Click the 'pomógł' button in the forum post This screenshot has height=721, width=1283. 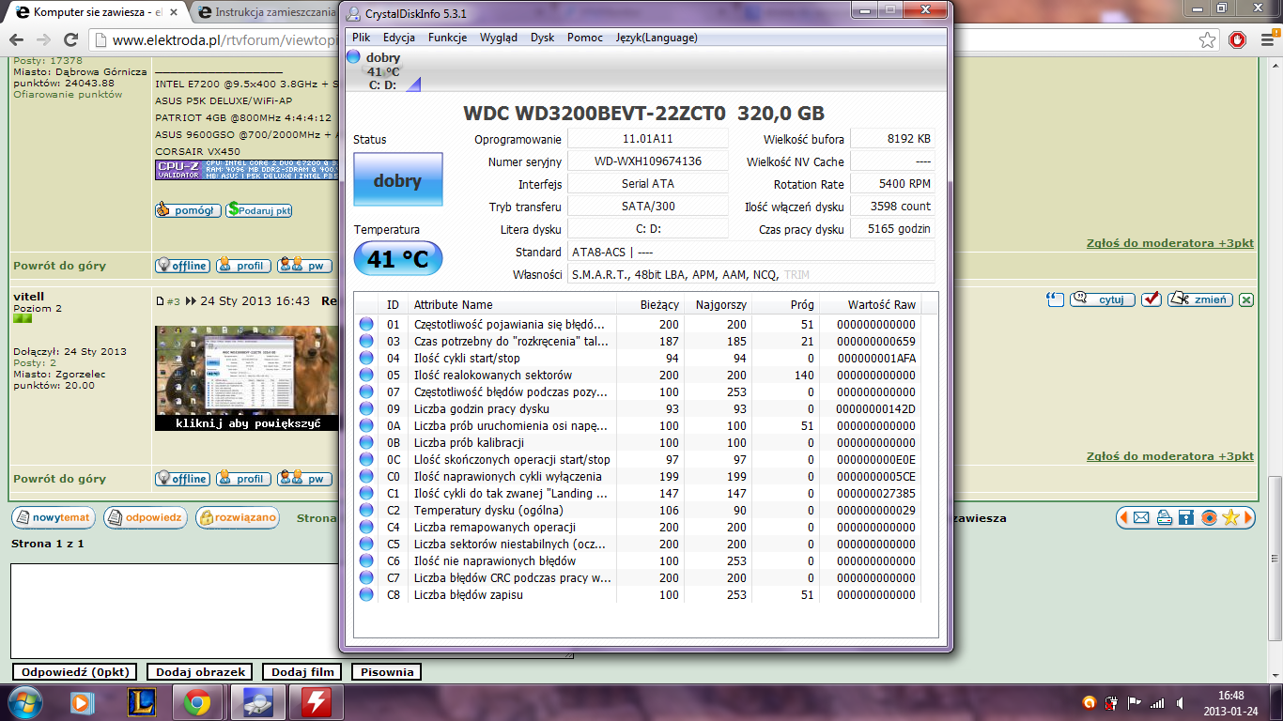188,210
